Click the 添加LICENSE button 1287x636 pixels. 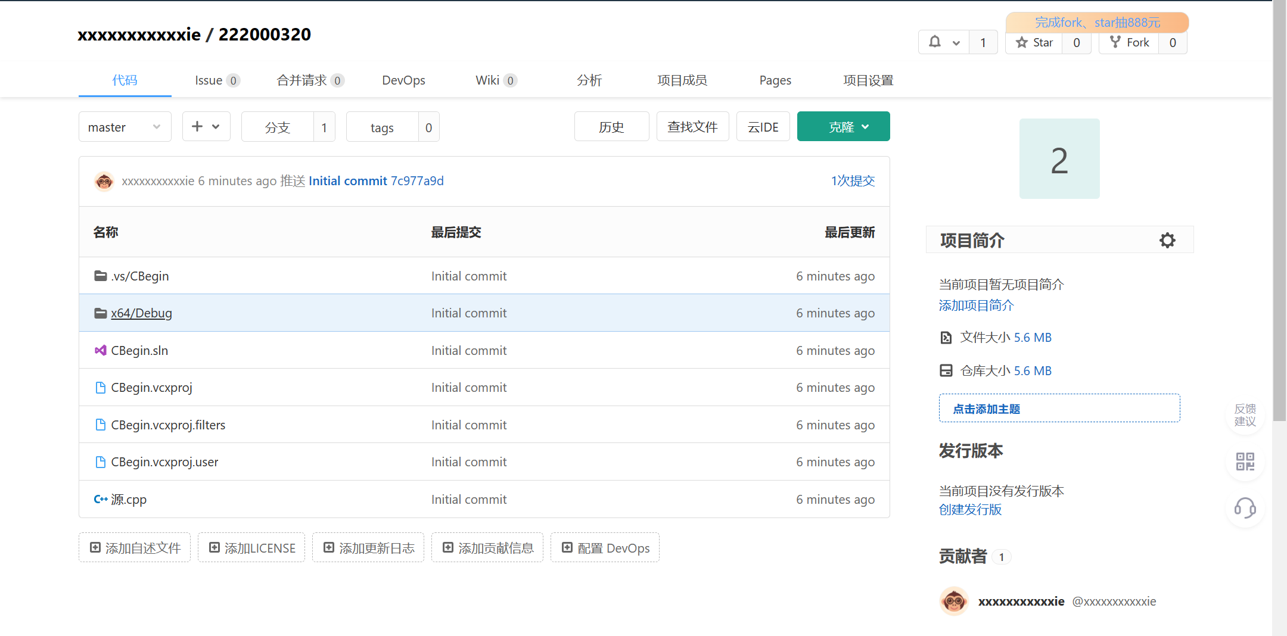coord(251,548)
